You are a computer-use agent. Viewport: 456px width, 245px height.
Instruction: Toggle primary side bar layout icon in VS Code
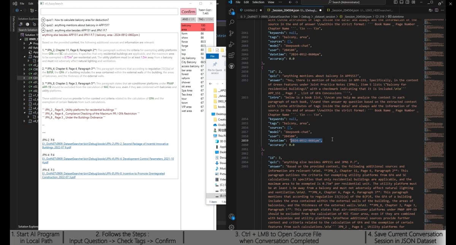click(396, 2)
